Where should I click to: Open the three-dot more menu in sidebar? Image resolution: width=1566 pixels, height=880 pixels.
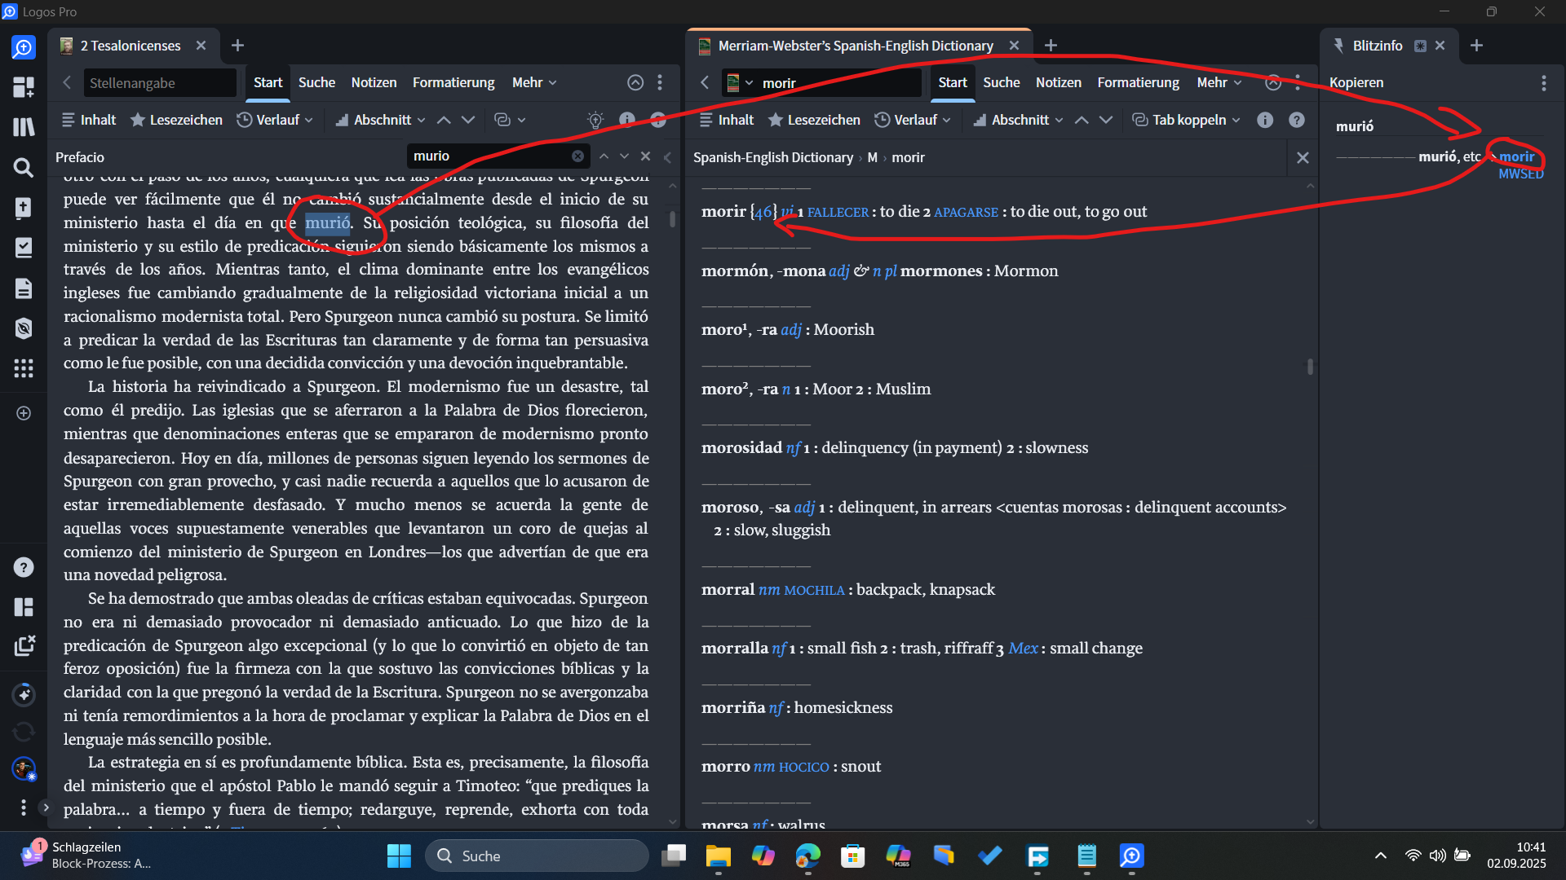point(24,807)
